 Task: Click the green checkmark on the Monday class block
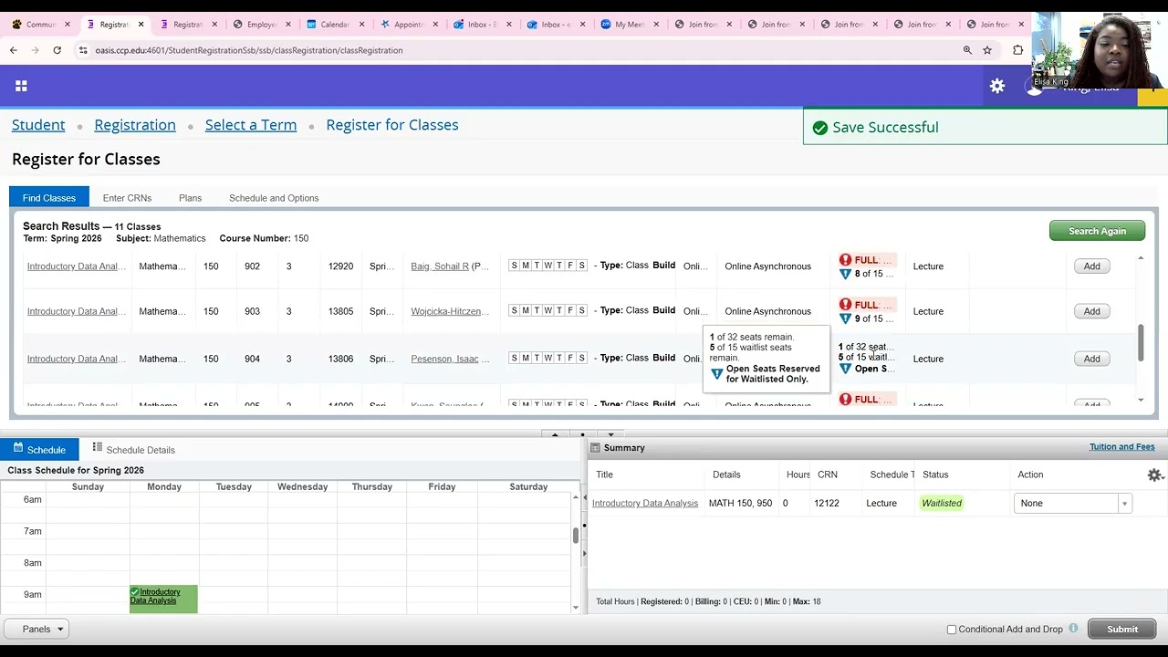[x=135, y=592]
